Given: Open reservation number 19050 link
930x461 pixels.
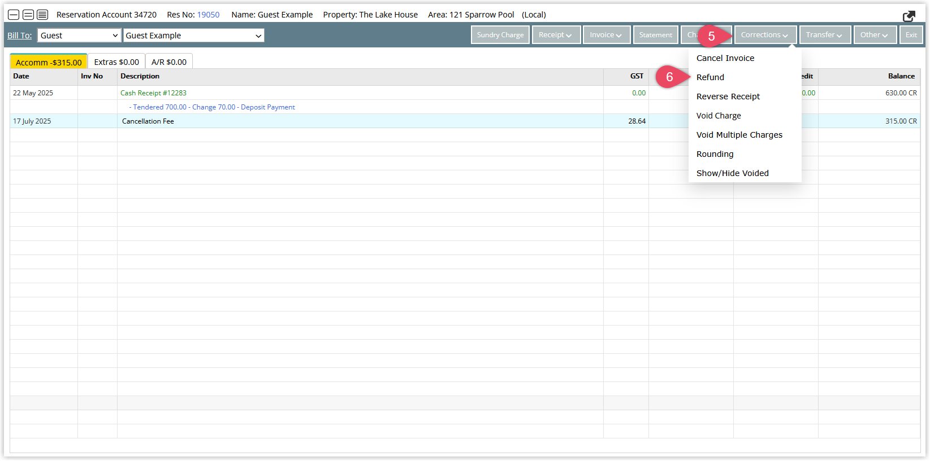Looking at the screenshot, I should (x=208, y=15).
